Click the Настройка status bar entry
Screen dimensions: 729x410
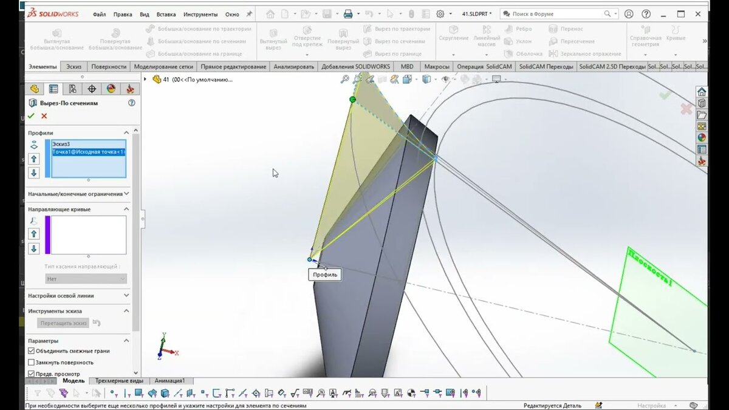tap(651, 406)
